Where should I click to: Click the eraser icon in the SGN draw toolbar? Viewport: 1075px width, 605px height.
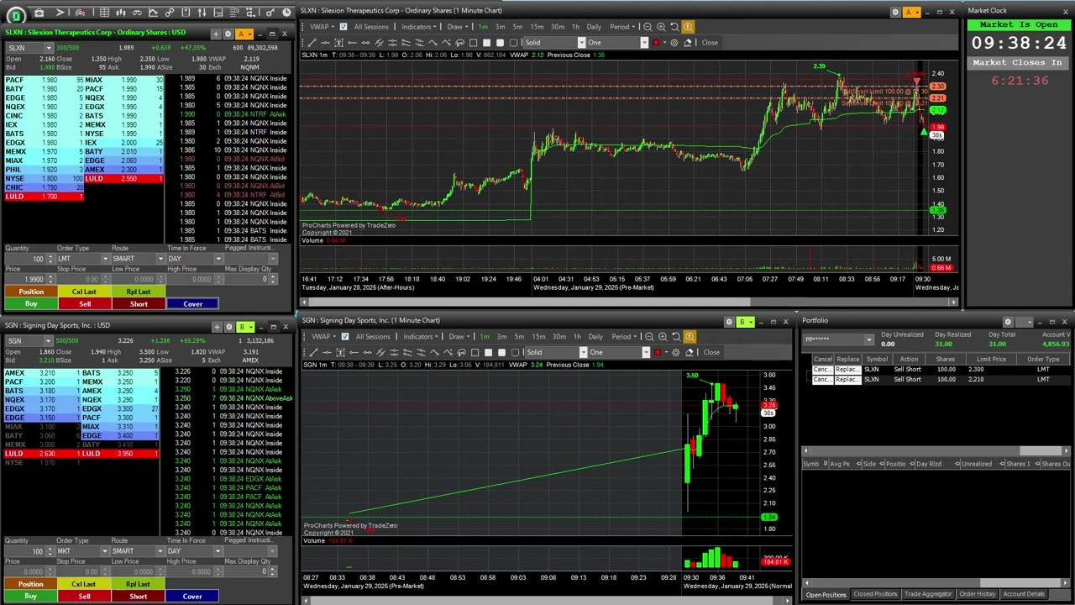[x=690, y=352]
